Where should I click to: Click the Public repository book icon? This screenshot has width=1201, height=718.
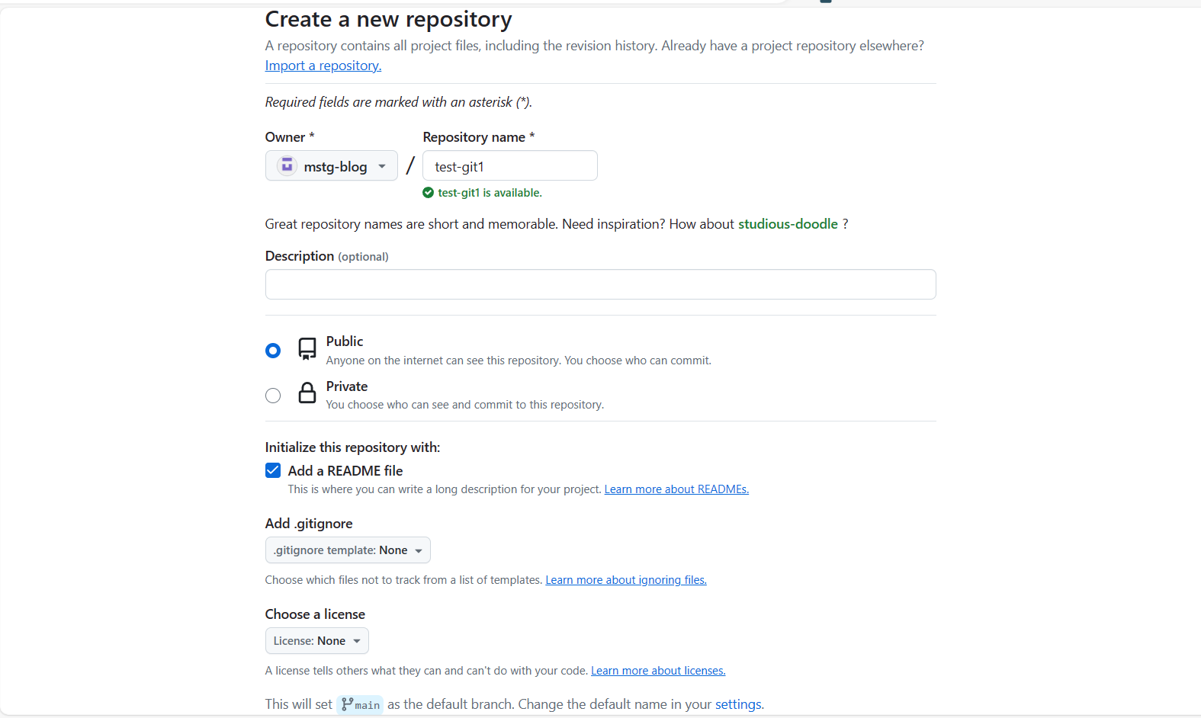(307, 349)
